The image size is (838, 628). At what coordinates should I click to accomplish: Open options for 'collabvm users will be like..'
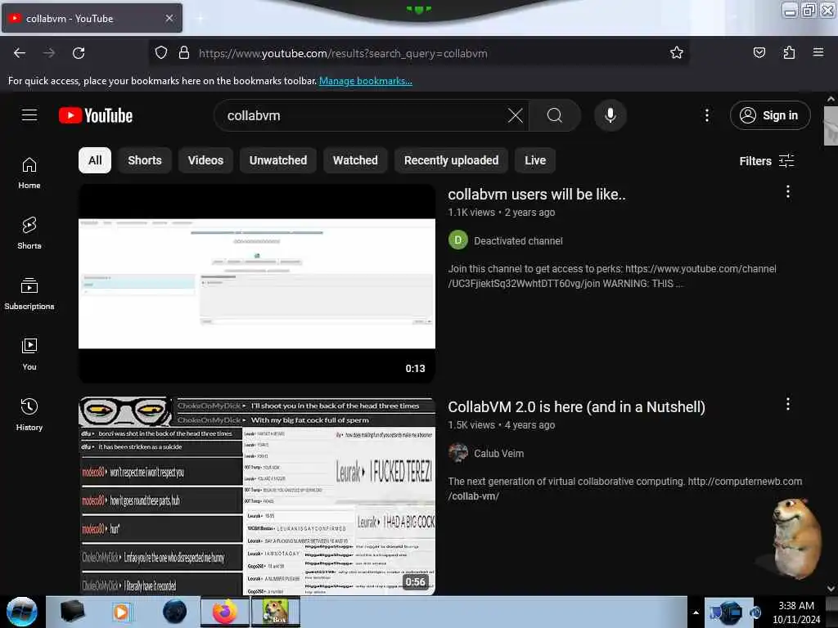788,191
